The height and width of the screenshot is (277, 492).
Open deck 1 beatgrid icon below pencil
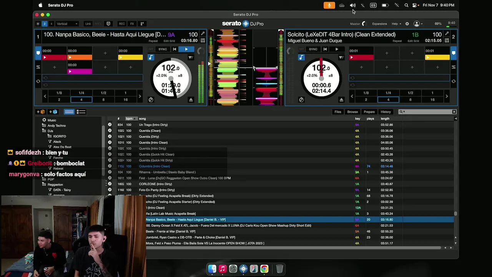[x=203, y=40]
